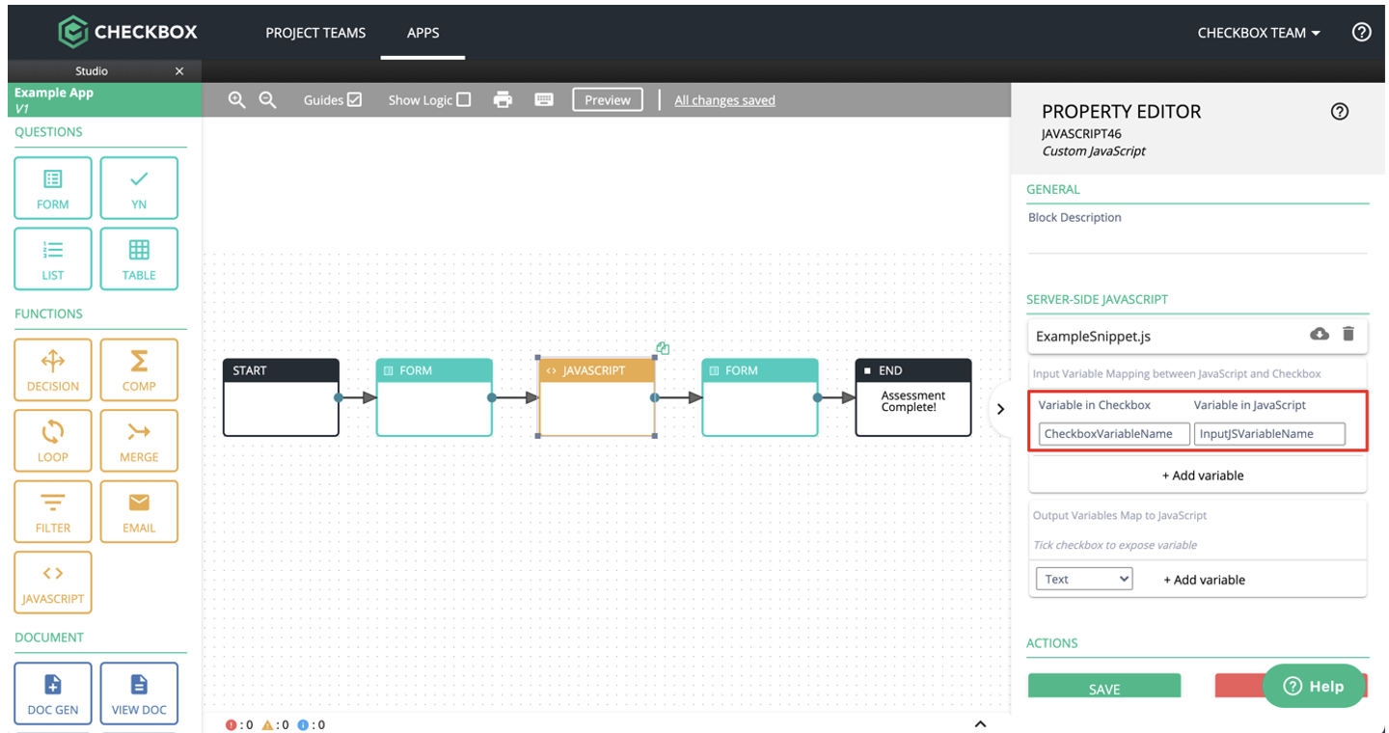Add a FORM question block
This screenshot has width=1389, height=733.
pyautogui.click(x=53, y=188)
